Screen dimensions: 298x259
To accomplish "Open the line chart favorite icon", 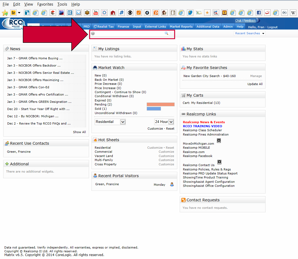I will pos(79,13).
